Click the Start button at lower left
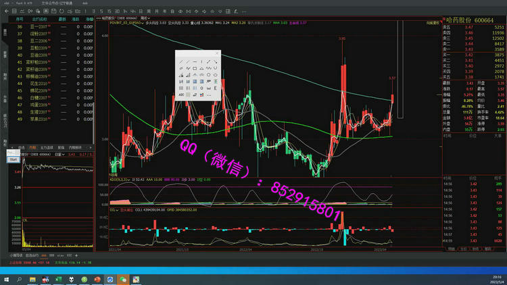507x285 pixels. 13,159
